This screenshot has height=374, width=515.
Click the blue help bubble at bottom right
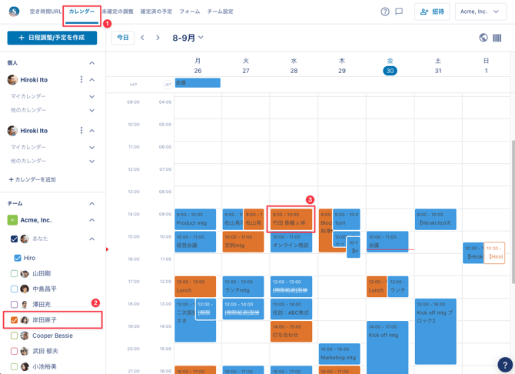coord(504,365)
